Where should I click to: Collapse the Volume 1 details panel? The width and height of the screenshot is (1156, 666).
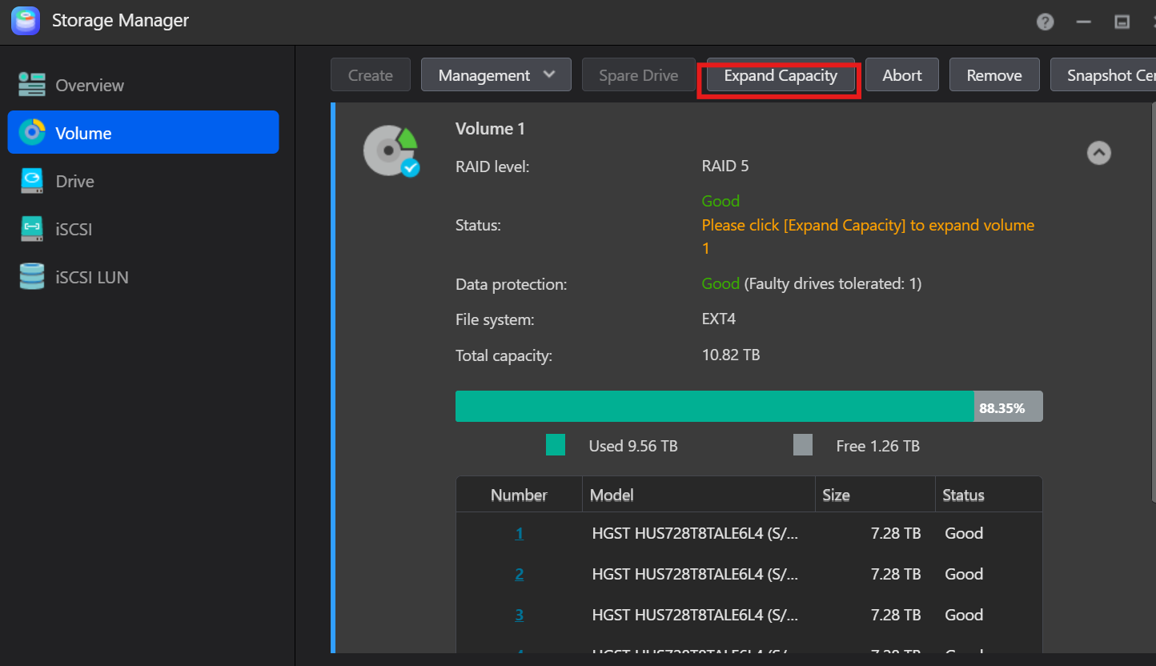1098,152
